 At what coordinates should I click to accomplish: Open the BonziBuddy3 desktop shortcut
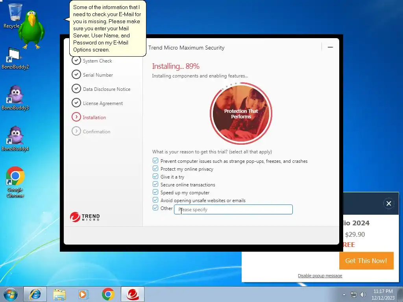pos(15,98)
